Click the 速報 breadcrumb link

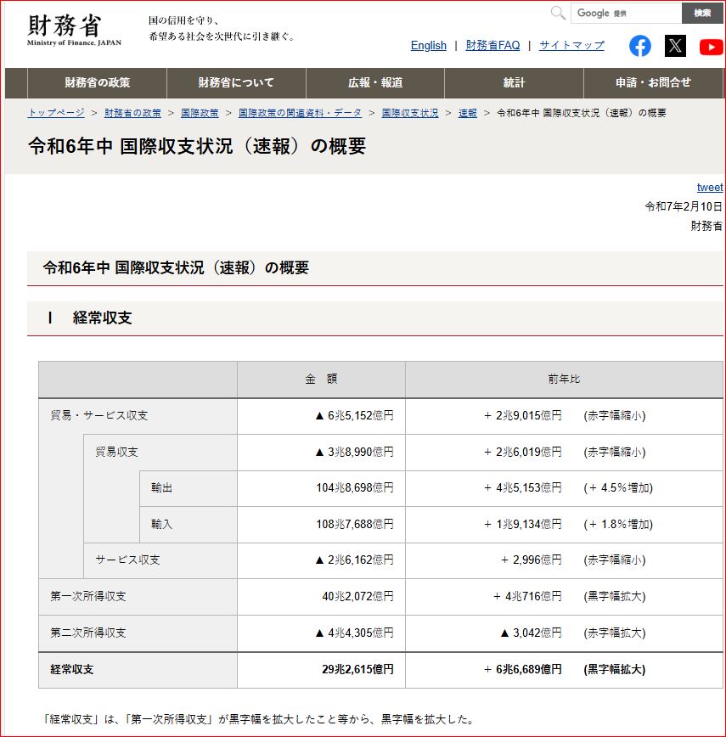point(468,113)
